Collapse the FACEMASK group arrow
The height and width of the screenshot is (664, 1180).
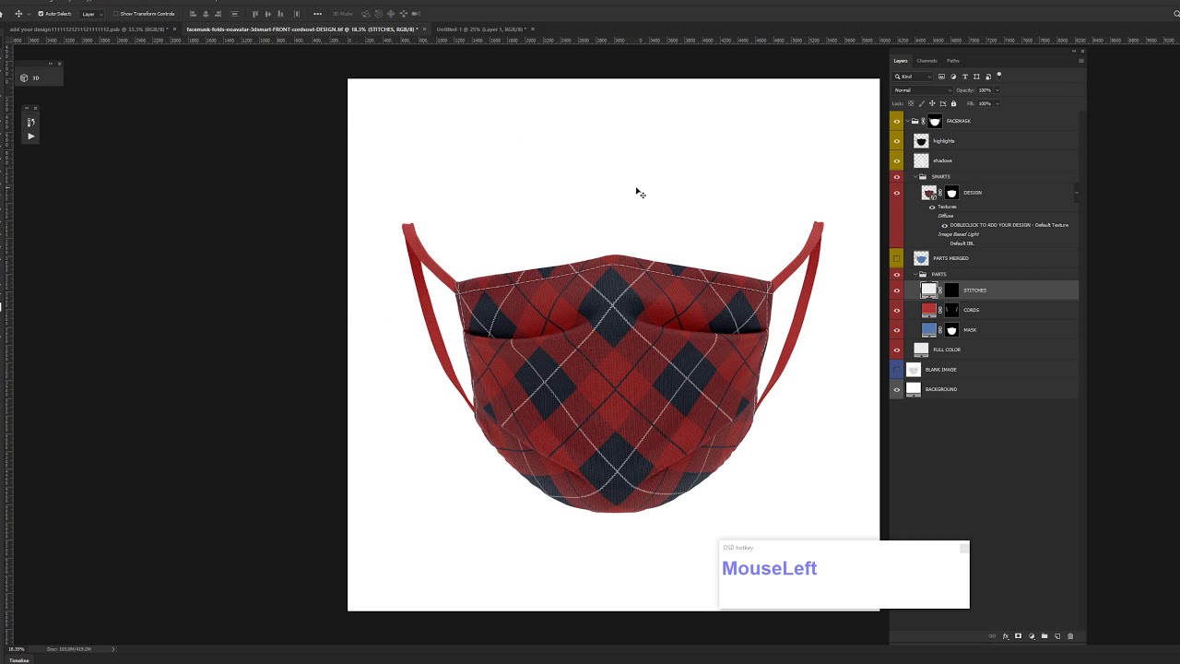click(x=908, y=121)
